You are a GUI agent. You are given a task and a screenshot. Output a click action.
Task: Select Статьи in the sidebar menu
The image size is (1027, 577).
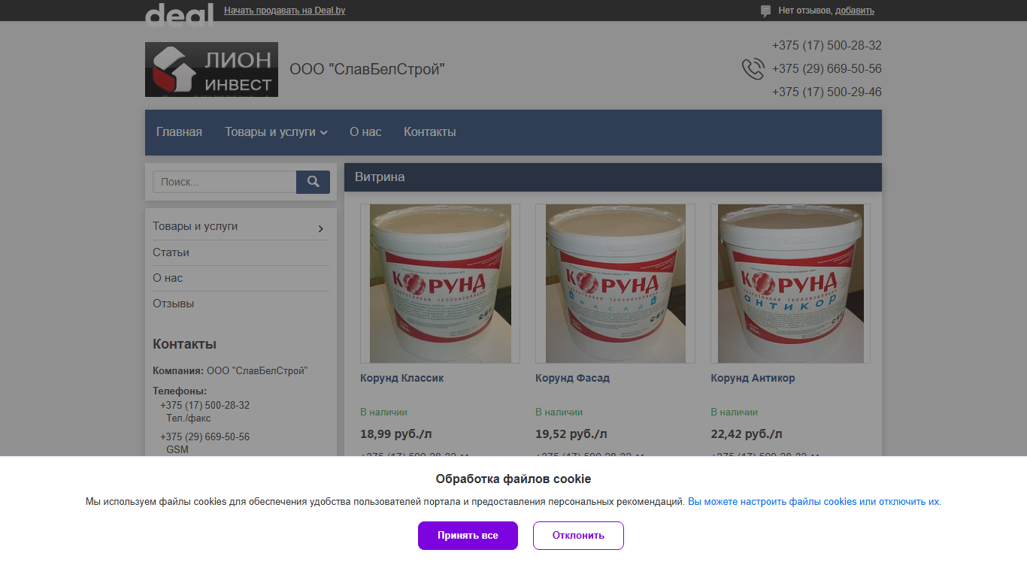[171, 252]
